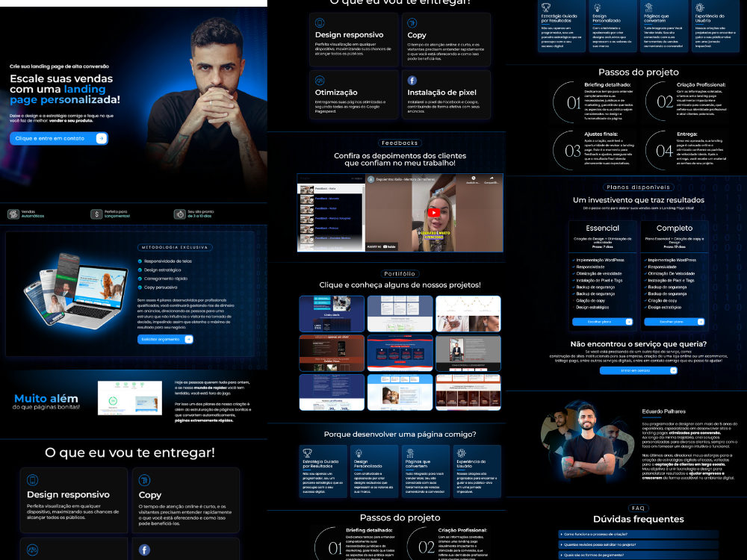This screenshot has height=560, width=747.
Task: Select 'Feedback - Marcelo' in the video playlist
Action: (x=331, y=199)
